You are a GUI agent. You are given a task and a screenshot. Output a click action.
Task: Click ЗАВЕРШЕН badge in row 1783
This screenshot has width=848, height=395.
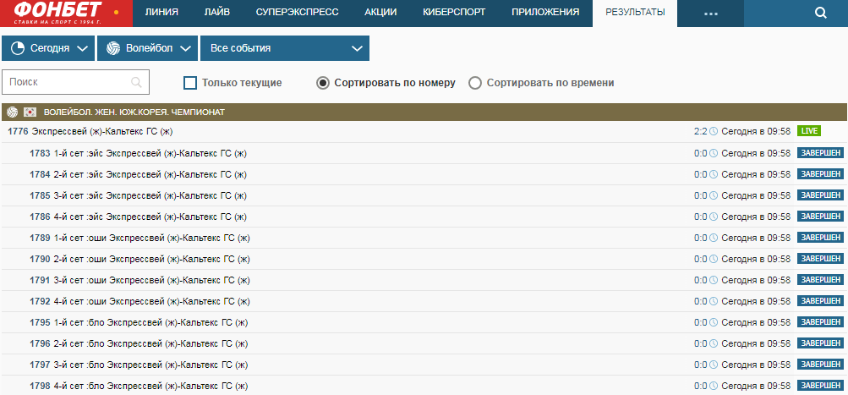[820, 152]
